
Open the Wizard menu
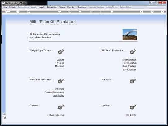[62, 7]
